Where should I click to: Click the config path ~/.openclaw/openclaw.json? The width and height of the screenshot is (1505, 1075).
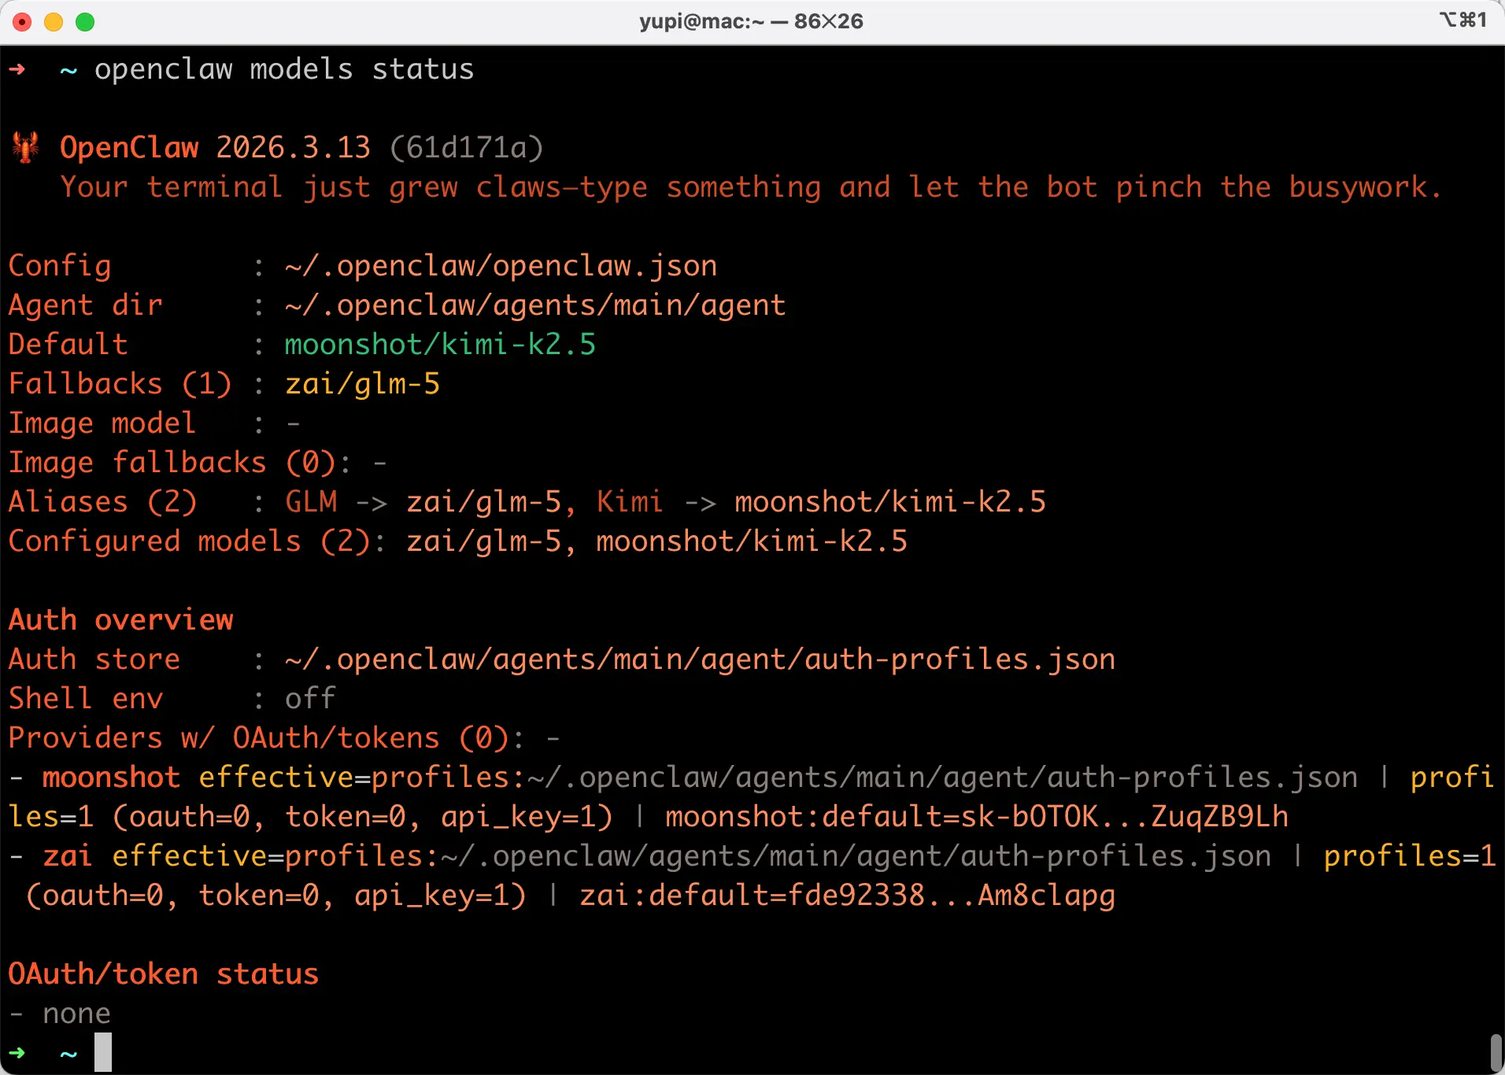coord(501,266)
